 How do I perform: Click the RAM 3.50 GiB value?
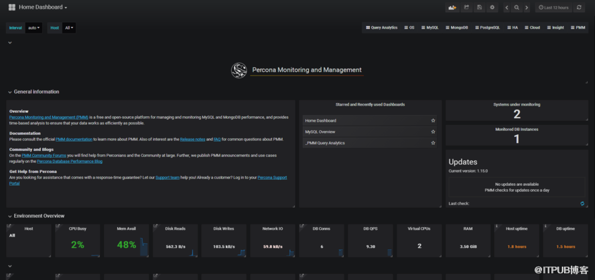(x=468, y=247)
